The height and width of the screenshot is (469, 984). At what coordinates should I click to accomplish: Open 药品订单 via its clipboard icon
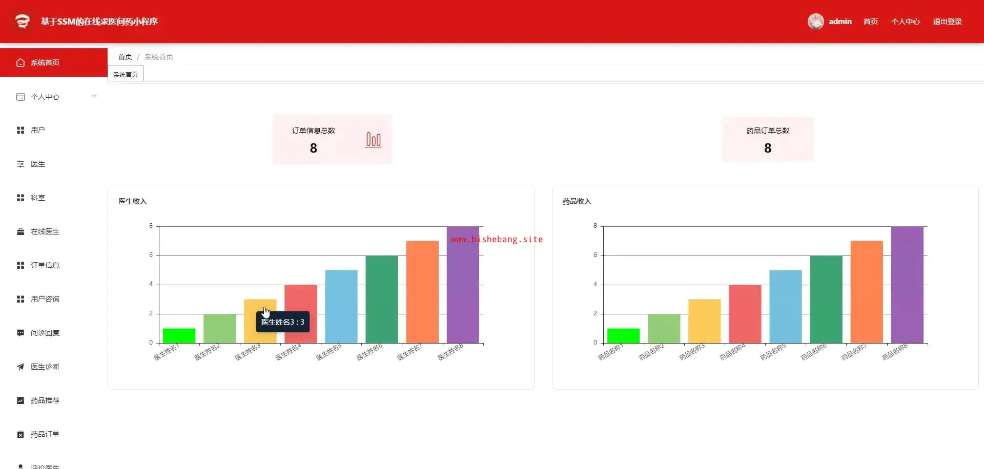pyautogui.click(x=20, y=434)
